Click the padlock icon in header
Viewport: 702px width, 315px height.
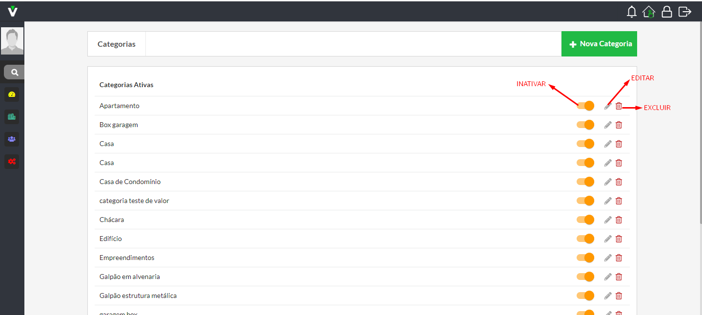coord(667,12)
